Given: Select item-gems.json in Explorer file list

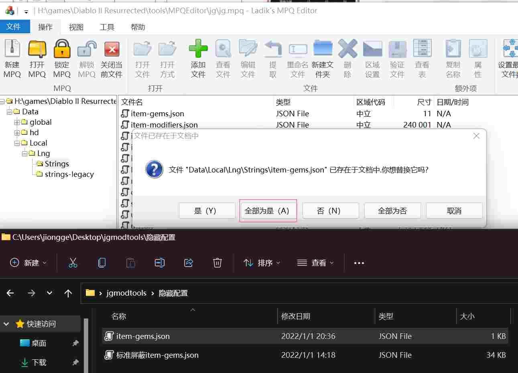Looking at the screenshot, I should tap(305, 336).
